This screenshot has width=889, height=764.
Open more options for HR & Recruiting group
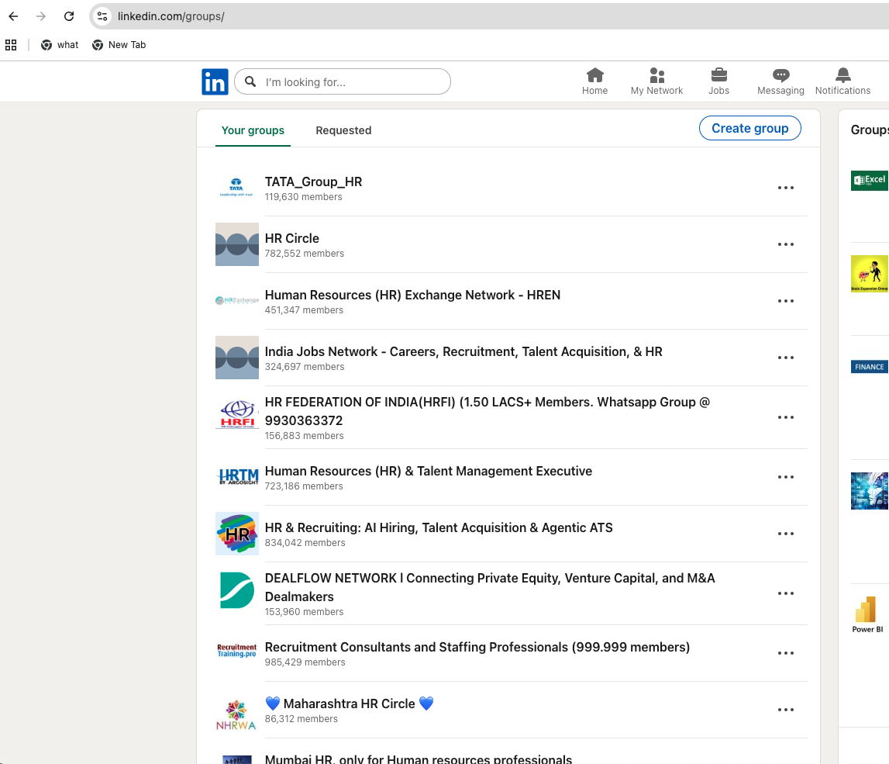pyautogui.click(x=786, y=534)
